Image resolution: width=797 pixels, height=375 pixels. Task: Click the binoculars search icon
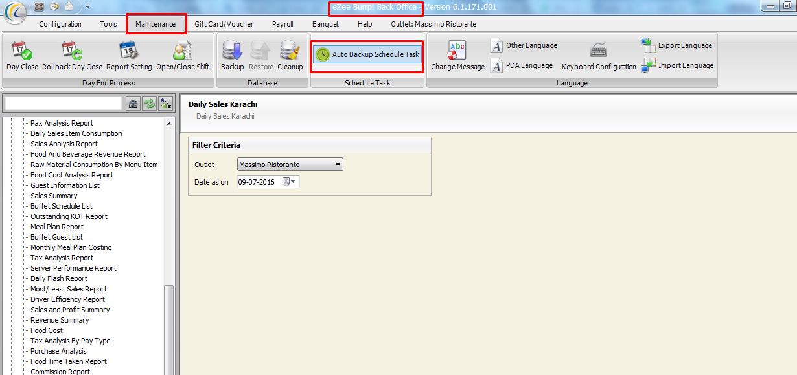(133, 104)
